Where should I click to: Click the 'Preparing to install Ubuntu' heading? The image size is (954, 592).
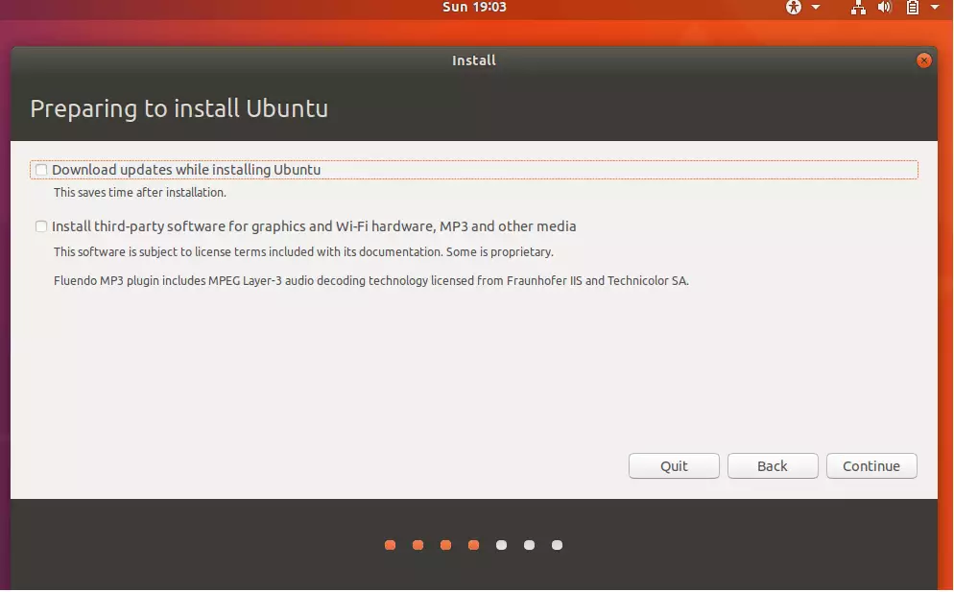tap(179, 109)
